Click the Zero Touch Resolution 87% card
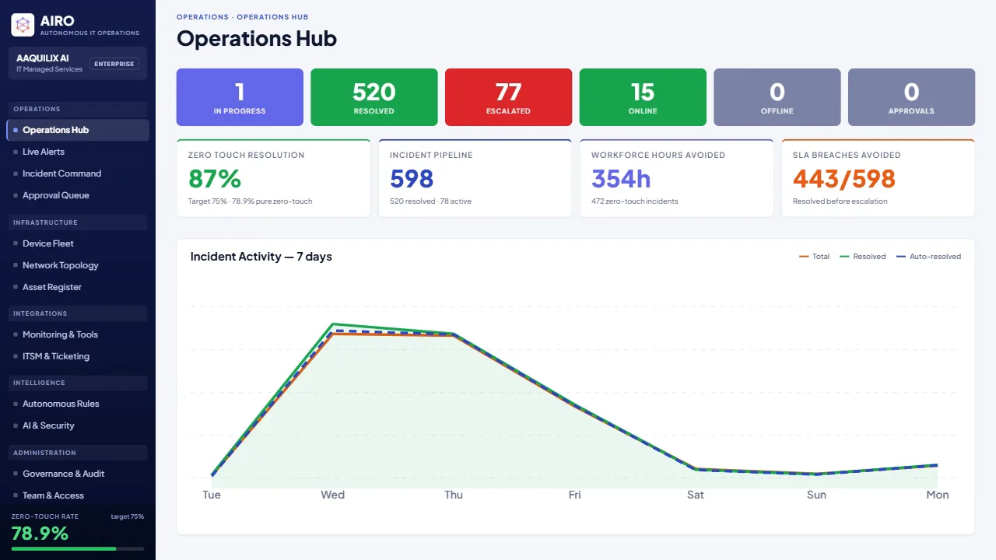 tap(274, 178)
